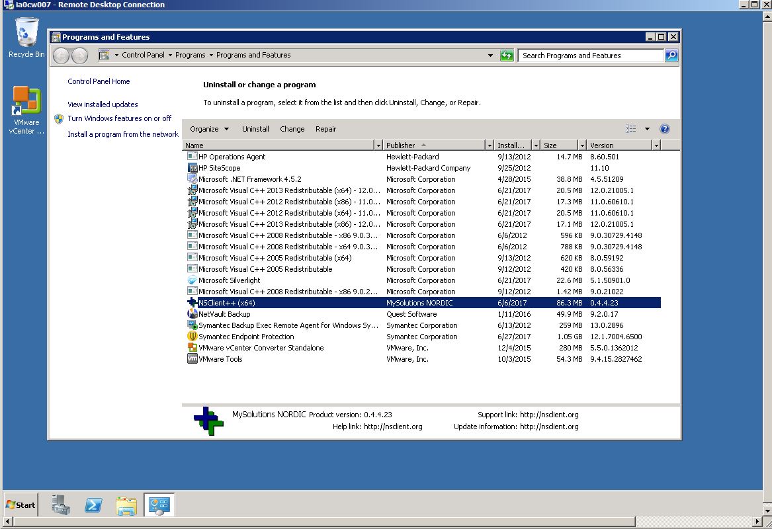Image resolution: width=772 pixels, height=529 pixels.
Task: Open the Publisher column filter dropdown
Action: pyautogui.click(x=490, y=145)
